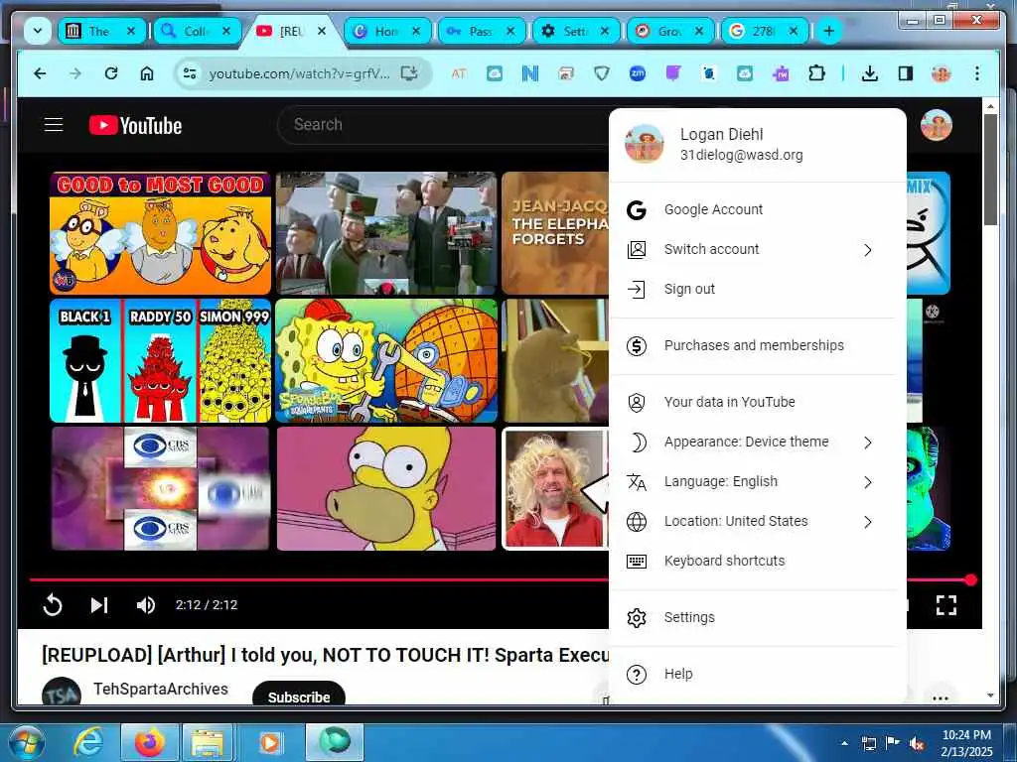
Task: Open the browser Extensions puzzle icon
Action: [x=816, y=73]
